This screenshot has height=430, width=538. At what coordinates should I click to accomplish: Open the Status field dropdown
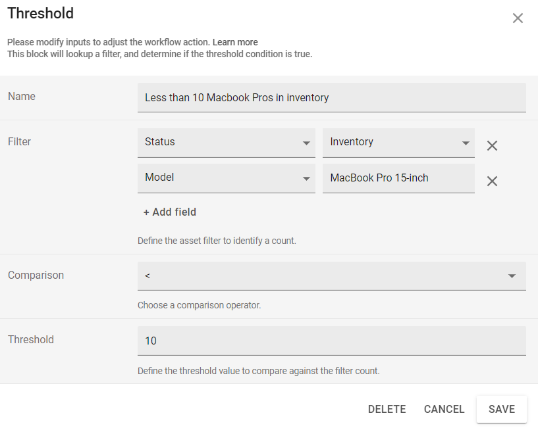point(226,142)
